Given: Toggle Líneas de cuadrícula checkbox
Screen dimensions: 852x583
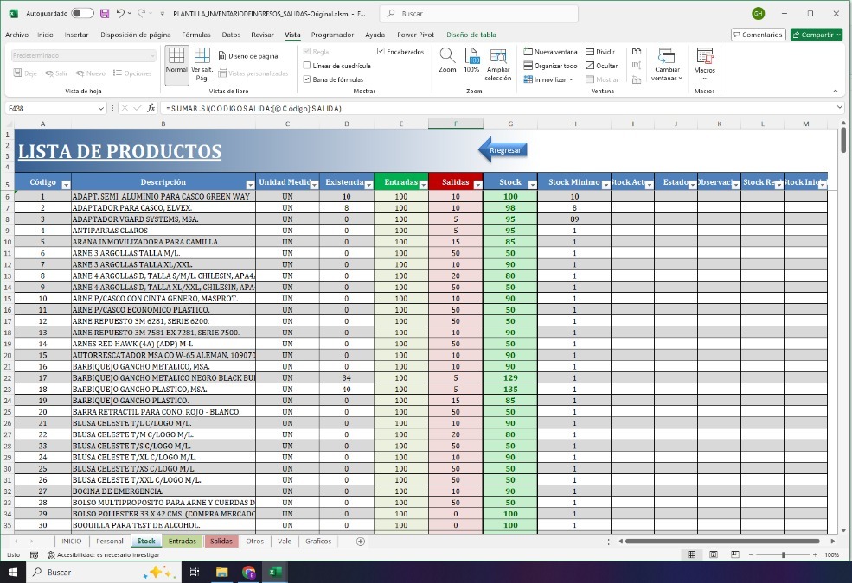Looking at the screenshot, I should pyautogui.click(x=307, y=66).
